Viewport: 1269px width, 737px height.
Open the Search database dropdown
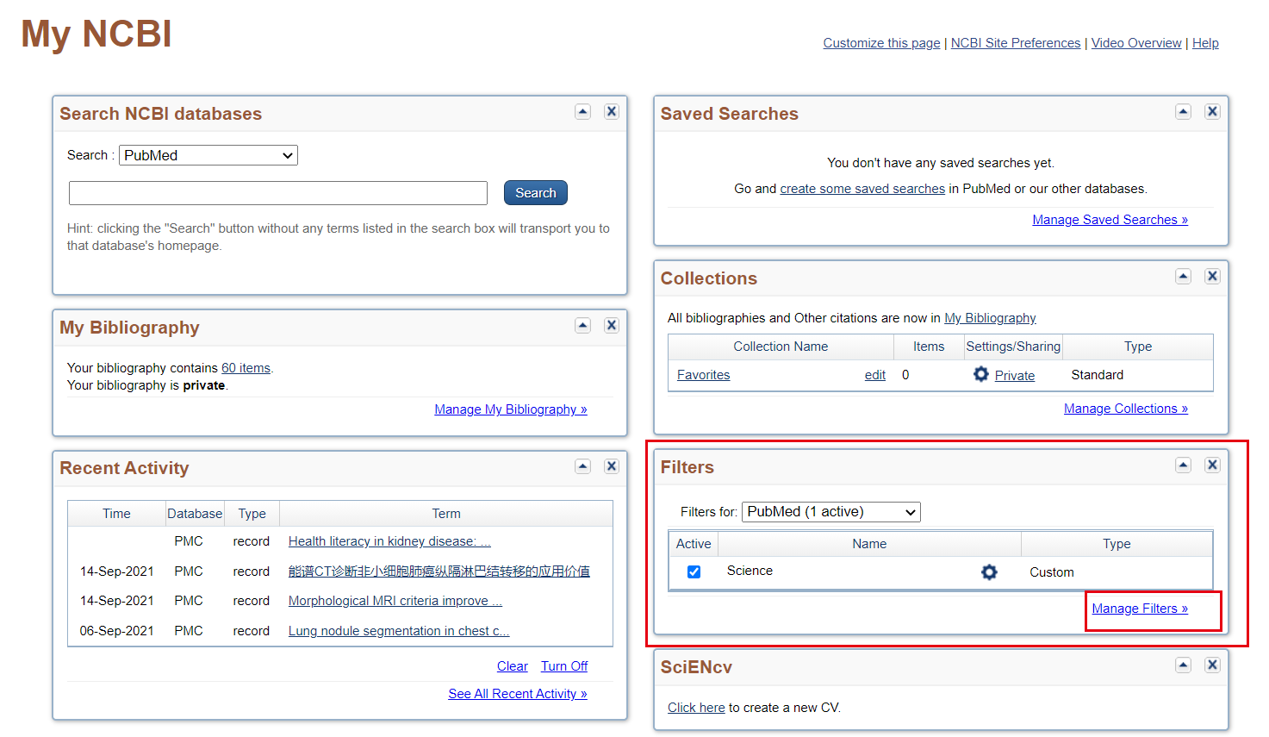pyautogui.click(x=208, y=155)
